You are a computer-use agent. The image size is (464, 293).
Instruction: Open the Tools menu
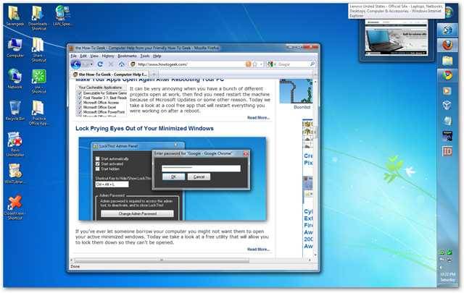145,56
